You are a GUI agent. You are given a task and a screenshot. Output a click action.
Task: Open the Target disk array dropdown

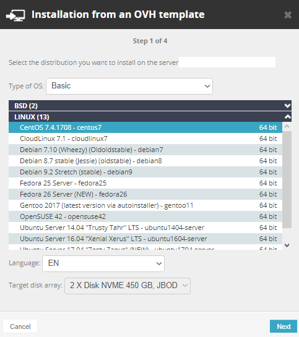coord(128,286)
